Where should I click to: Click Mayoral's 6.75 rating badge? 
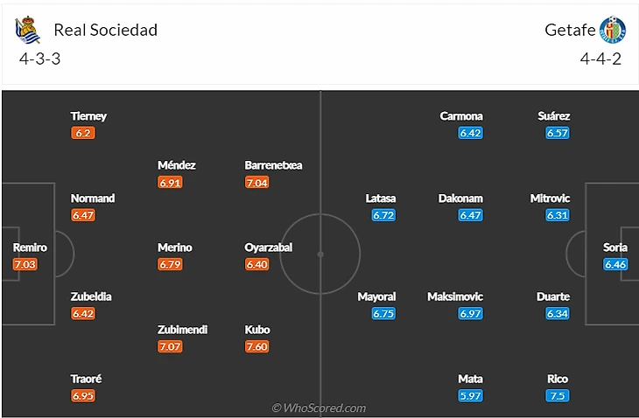click(x=383, y=313)
